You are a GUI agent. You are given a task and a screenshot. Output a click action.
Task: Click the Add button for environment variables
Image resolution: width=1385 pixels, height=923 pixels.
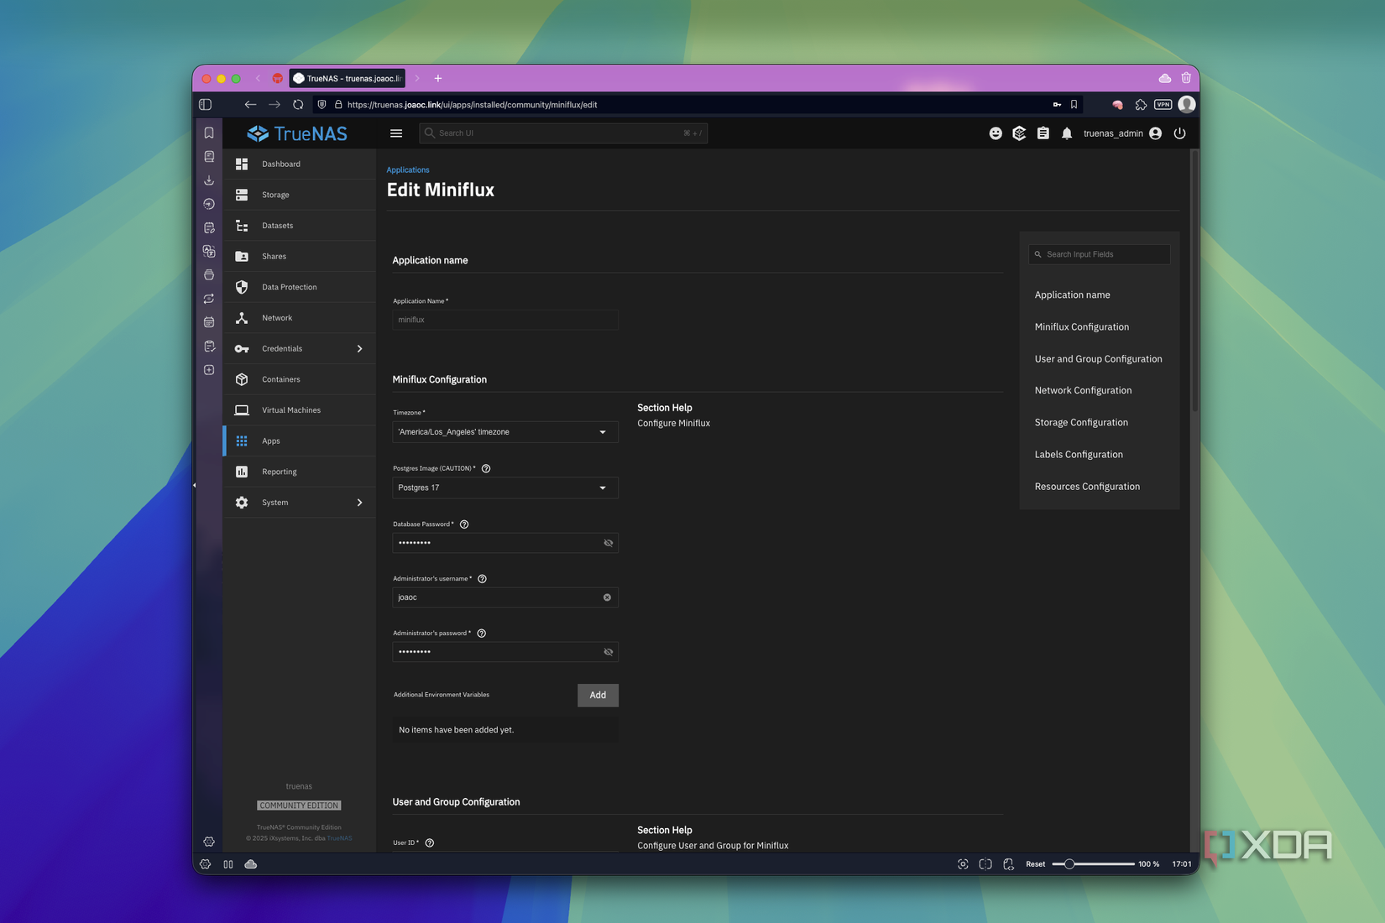coord(597,695)
